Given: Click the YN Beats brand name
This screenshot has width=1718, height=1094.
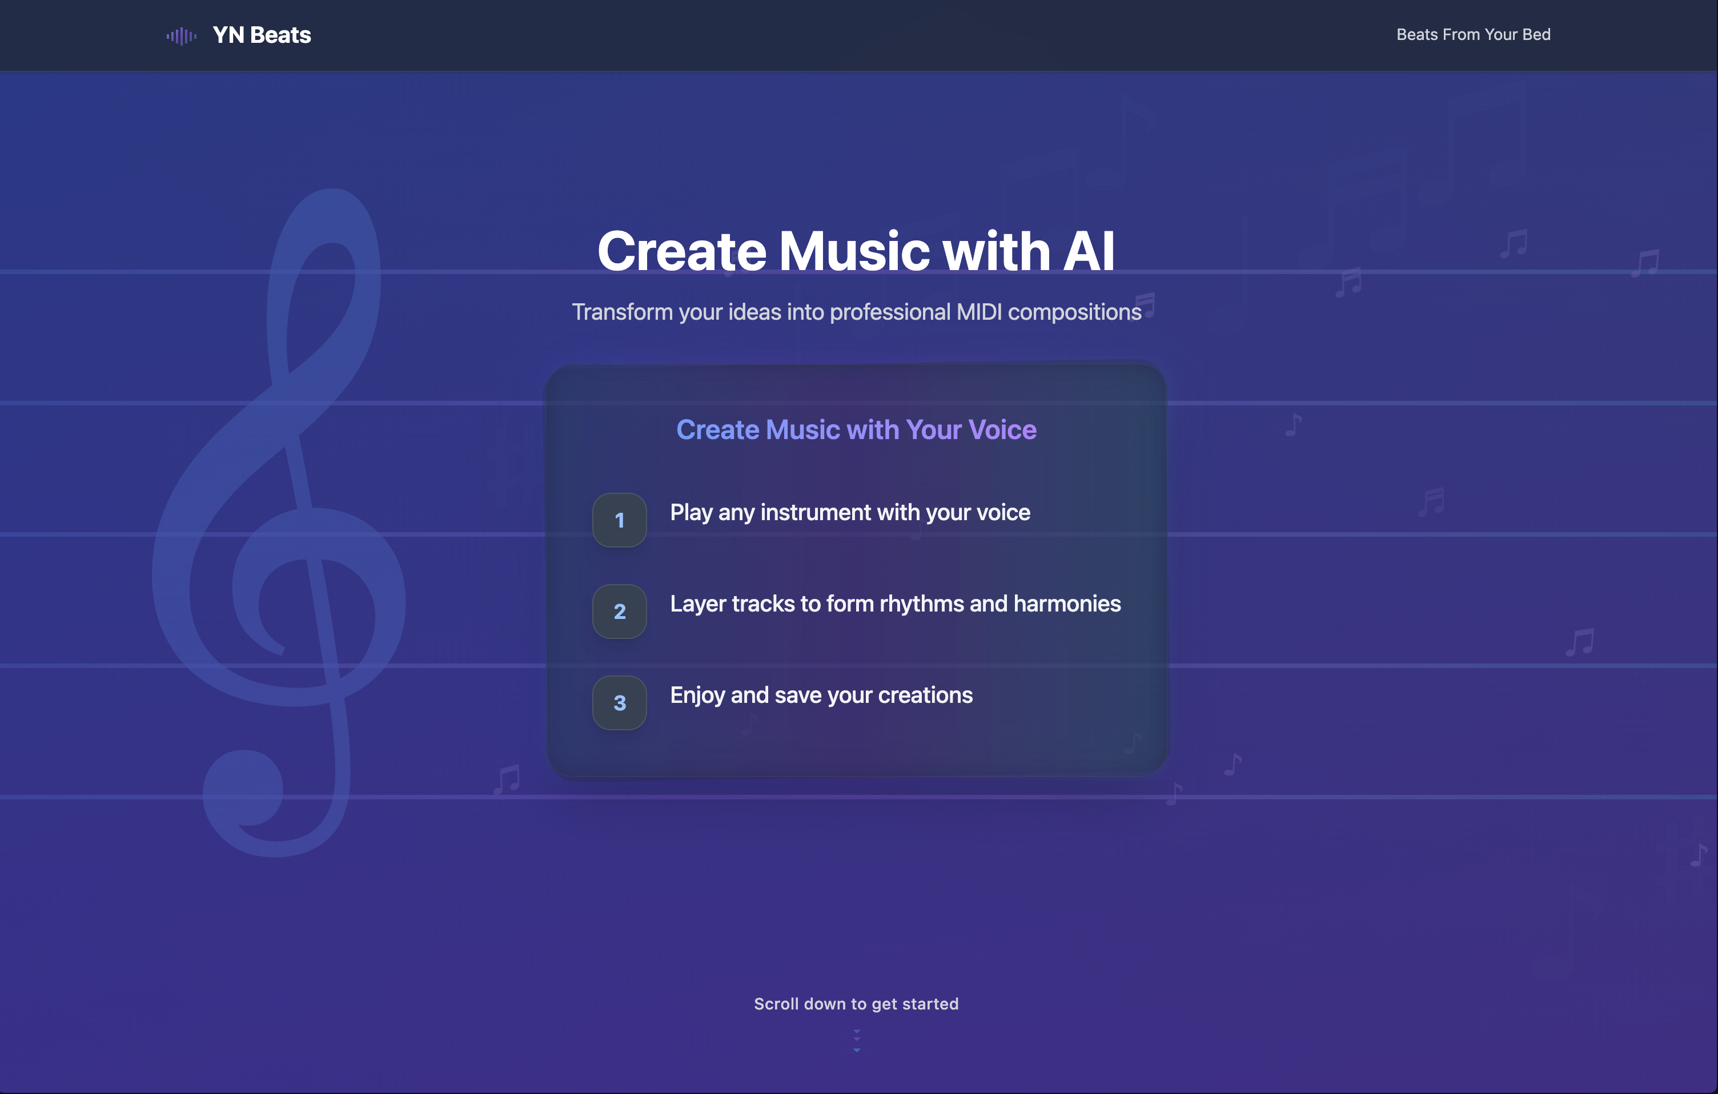Looking at the screenshot, I should [261, 35].
